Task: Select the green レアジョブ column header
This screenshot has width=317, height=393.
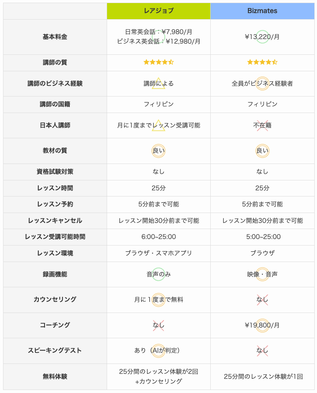Action: [158, 11]
